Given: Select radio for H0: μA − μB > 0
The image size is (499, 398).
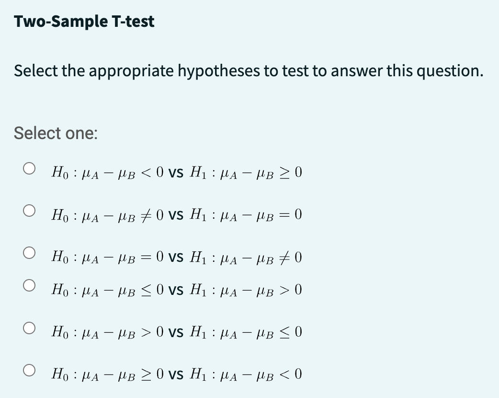Looking at the screenshot, I should (x=29, y=328).
